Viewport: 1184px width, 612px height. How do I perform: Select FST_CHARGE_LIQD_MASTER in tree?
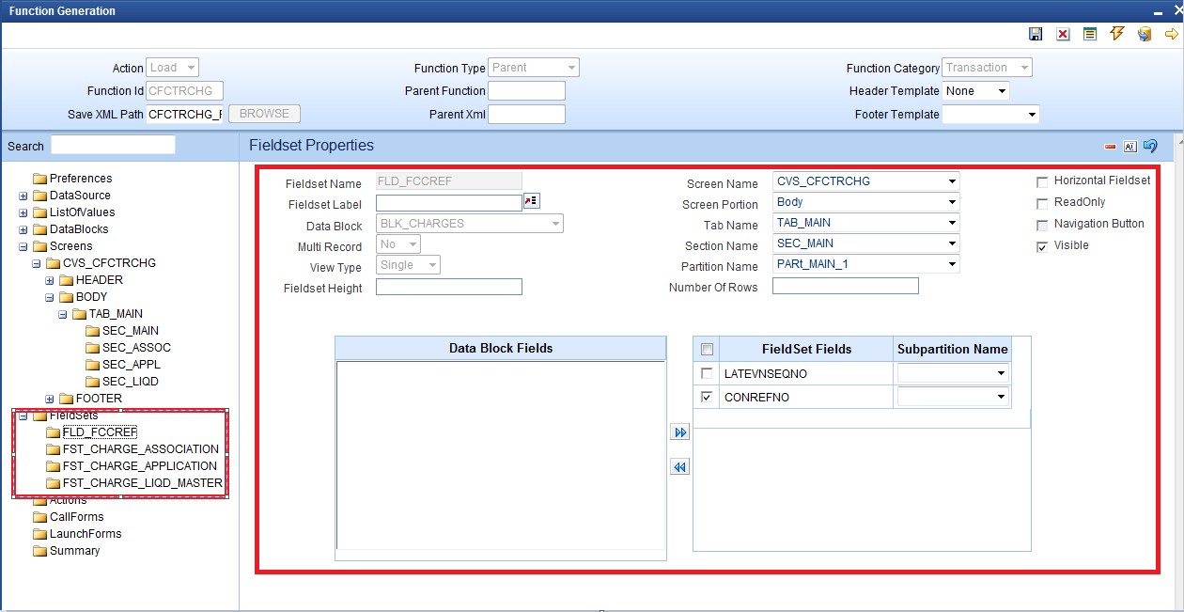pos(142,483)
